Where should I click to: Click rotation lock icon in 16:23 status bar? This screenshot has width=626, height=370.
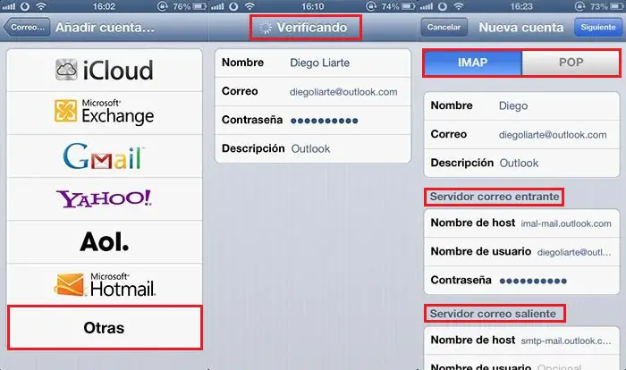click(x=579, y=6)
